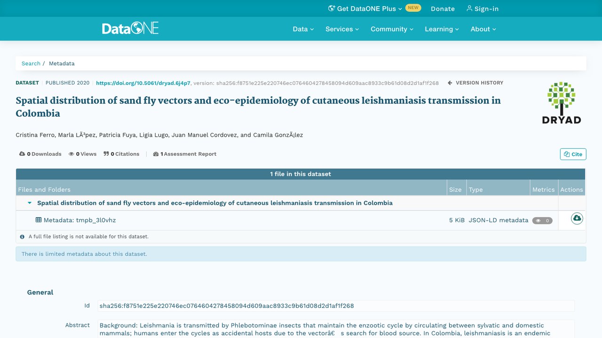This screenshot has height=338, width=602.
Task: Click the table icon beside Metadata: tmpb_3l0vhz
Action: [39, 220]
